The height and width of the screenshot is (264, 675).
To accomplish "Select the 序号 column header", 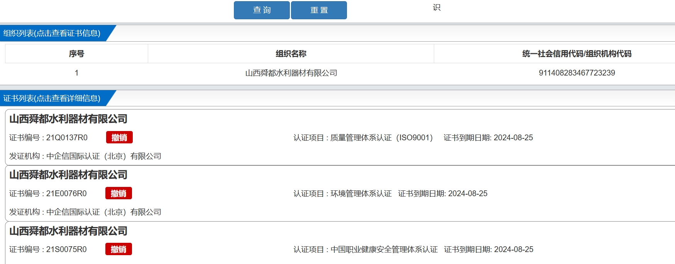I will [x=76, y=54].
